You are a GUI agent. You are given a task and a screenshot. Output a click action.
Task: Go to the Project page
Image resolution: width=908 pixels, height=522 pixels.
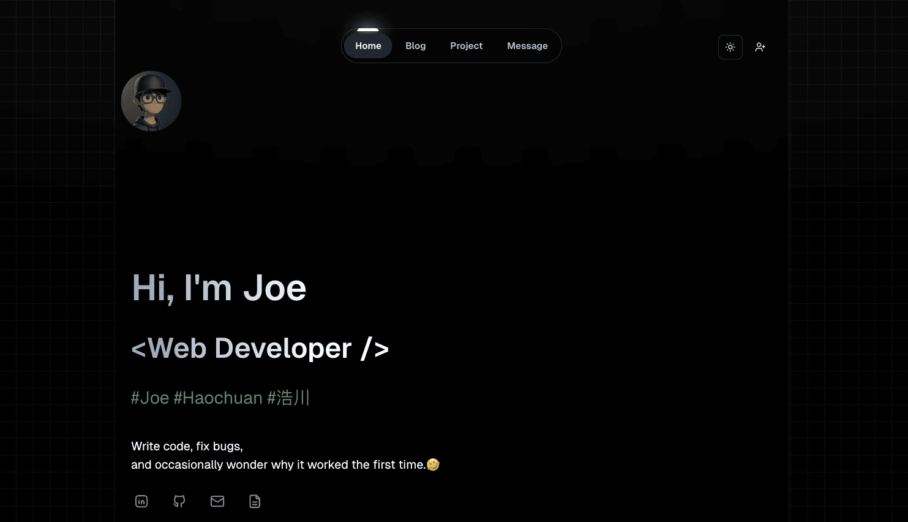466,46
